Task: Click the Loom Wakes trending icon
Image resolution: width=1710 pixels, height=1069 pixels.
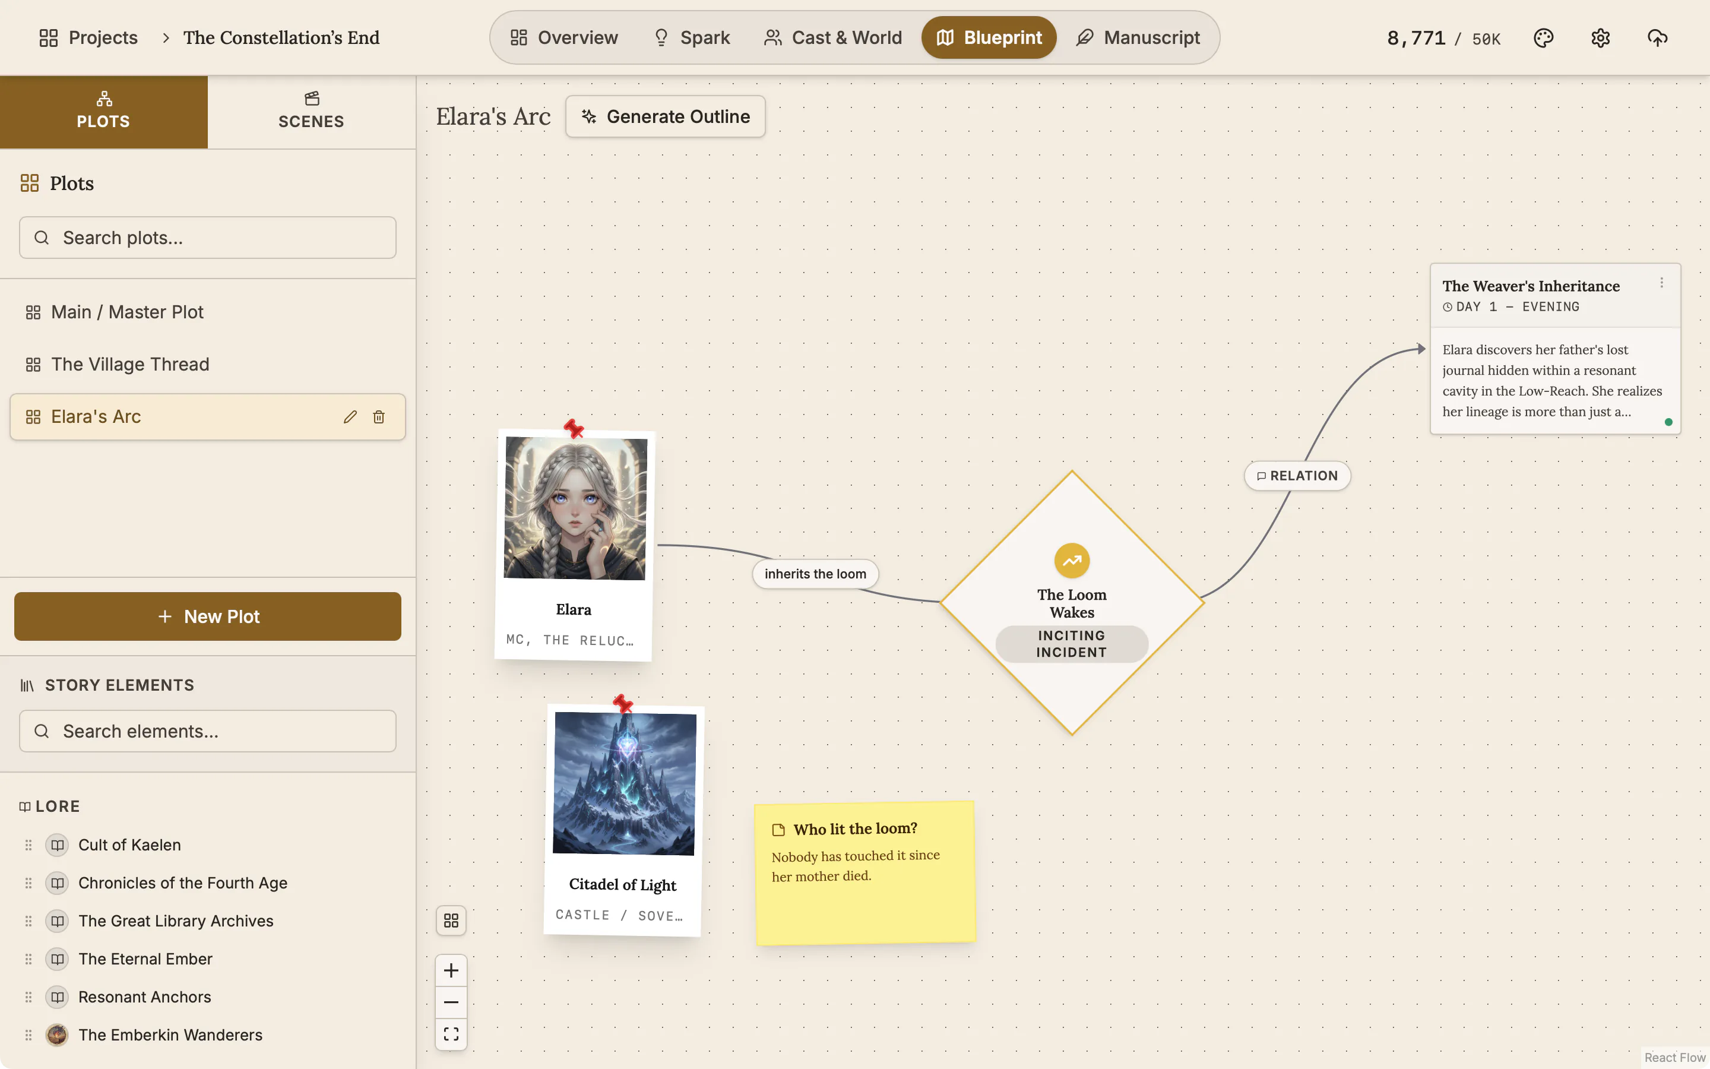Action: (1072, 561)
